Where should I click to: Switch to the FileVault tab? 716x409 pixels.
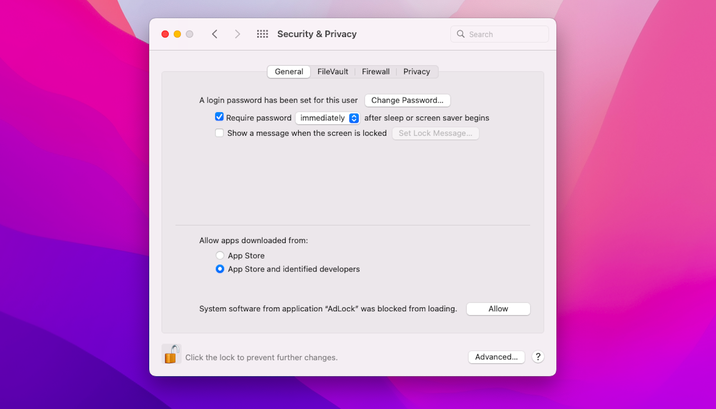click(x=333, y=71)
